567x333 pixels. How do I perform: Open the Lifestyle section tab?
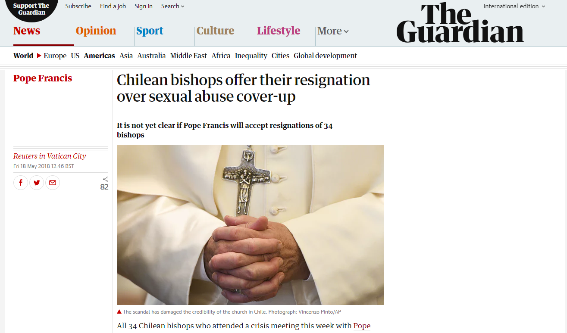click(x=279, y=31)
